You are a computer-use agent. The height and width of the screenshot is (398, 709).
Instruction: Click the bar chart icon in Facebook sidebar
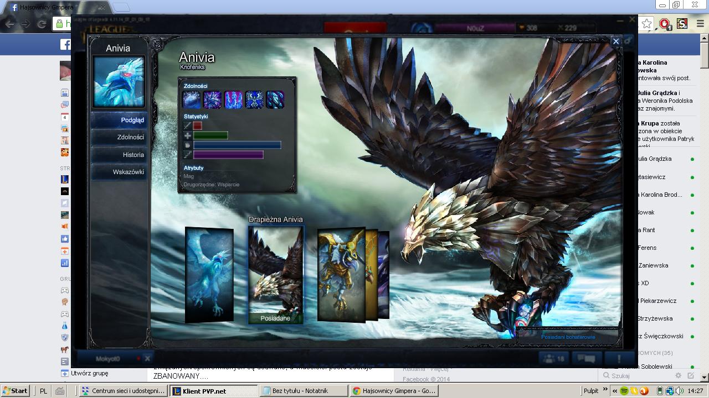pyautogui.click(x=65, y=263)
